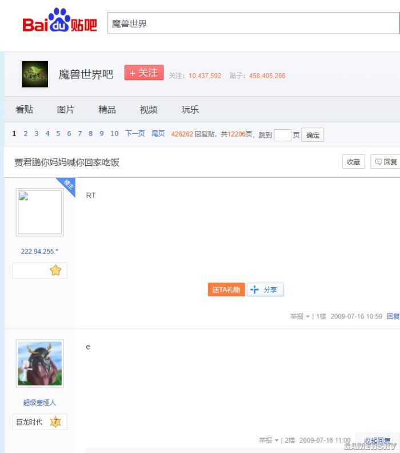
Task: Open page 6 of the thread
Action: click(69, 133)
